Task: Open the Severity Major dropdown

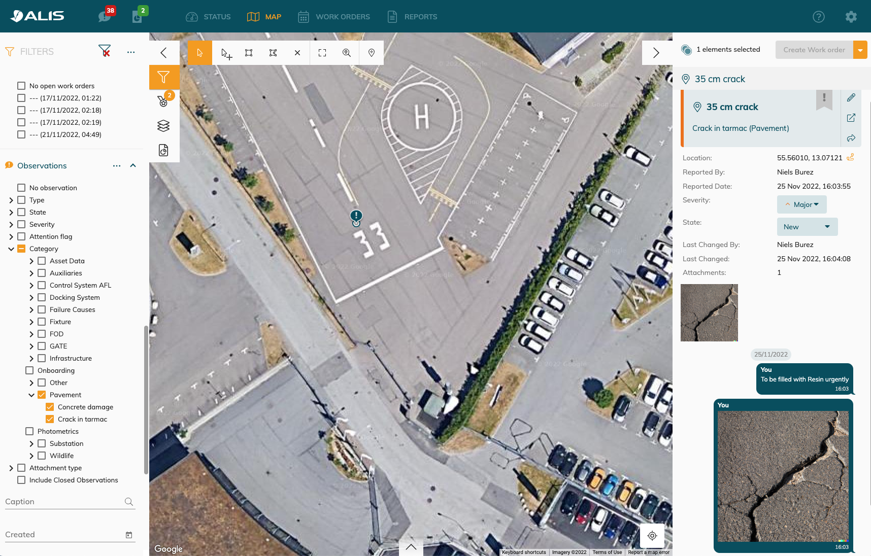Action: click(801, 204)
